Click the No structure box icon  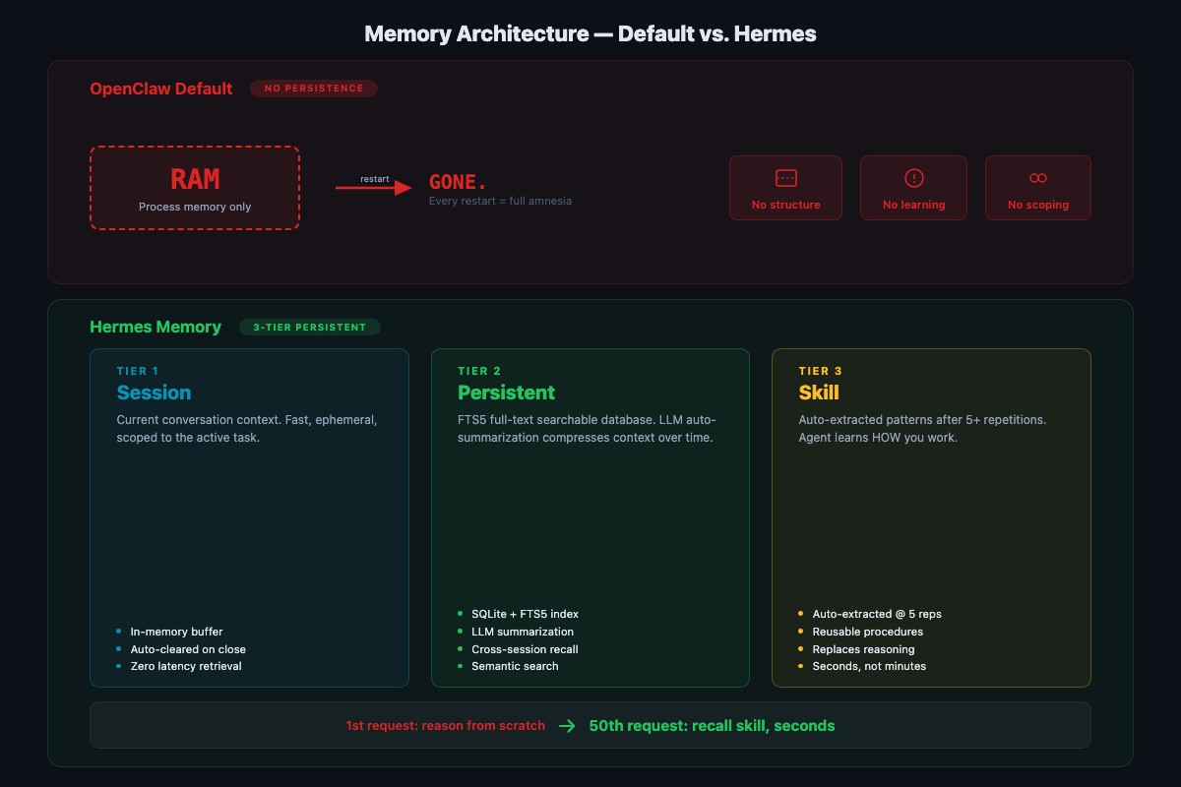pos(785,178)
